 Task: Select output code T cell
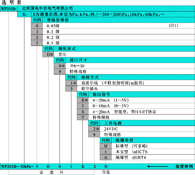point(83,117)
